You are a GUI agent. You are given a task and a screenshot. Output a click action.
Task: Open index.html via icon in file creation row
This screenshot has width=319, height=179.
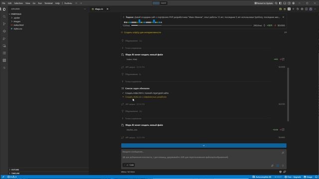click(283, 59)
